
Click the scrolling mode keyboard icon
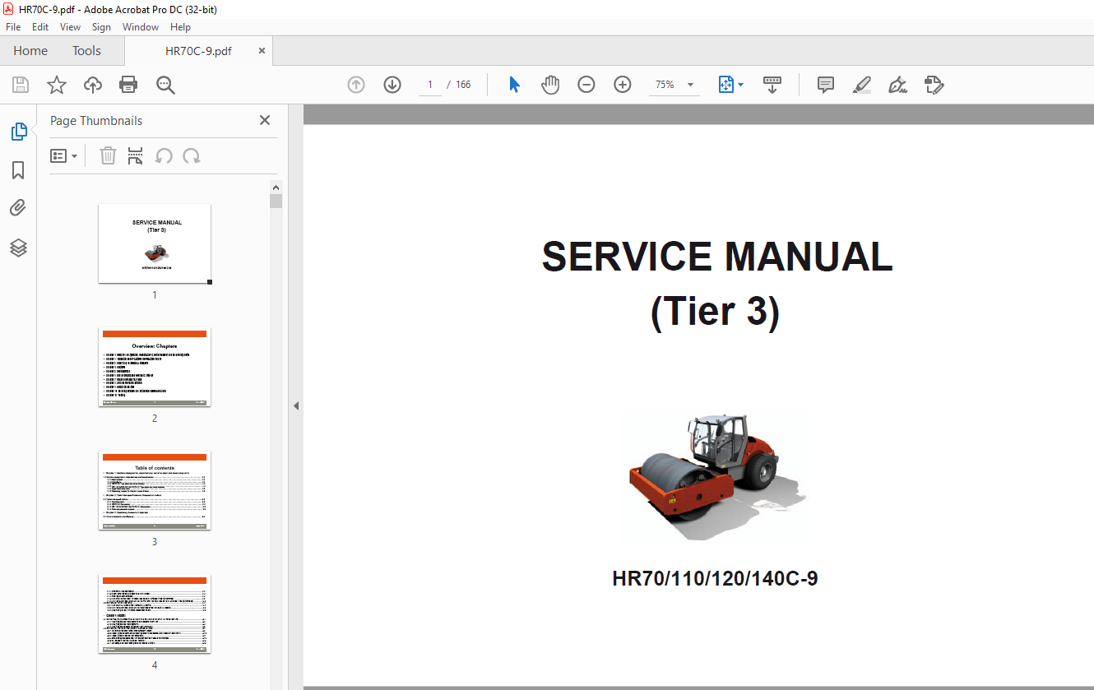click(x=772, y=85)
